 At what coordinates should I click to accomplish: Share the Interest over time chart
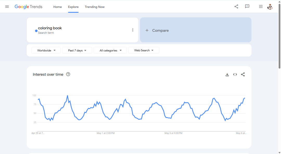pos(243,74)
